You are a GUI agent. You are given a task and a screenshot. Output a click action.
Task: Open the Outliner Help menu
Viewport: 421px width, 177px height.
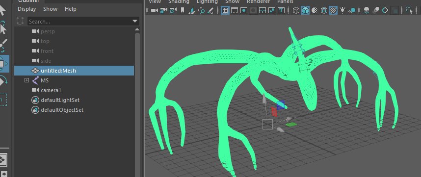click(x=71, y=9)
